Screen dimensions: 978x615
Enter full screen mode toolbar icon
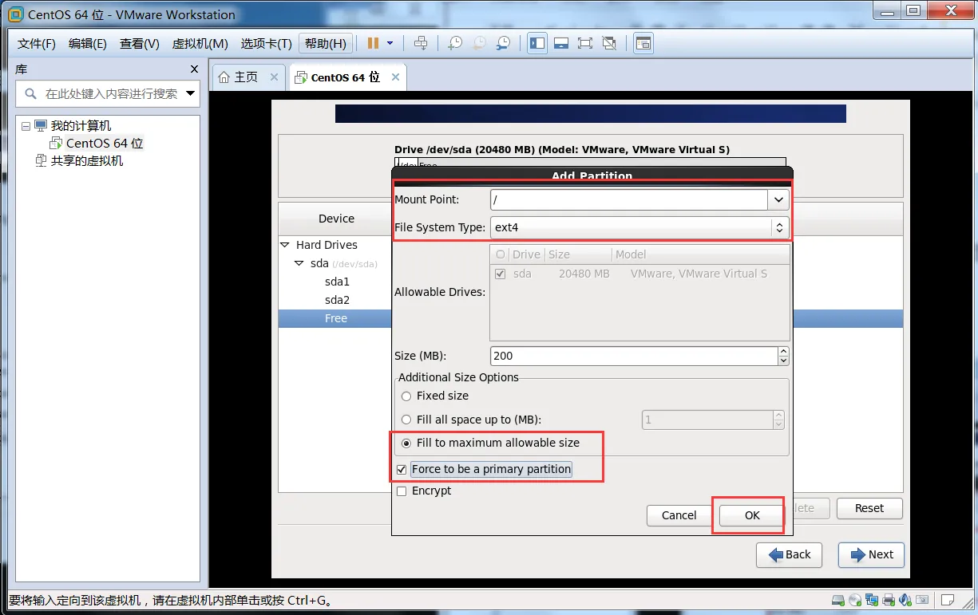pyautogui.click(x=585, y=43)
